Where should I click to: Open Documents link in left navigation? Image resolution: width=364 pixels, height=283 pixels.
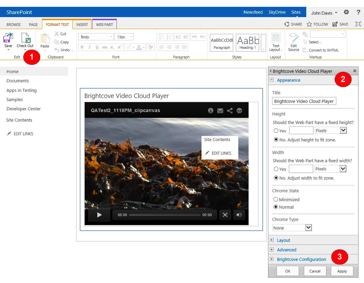[18, 81]
